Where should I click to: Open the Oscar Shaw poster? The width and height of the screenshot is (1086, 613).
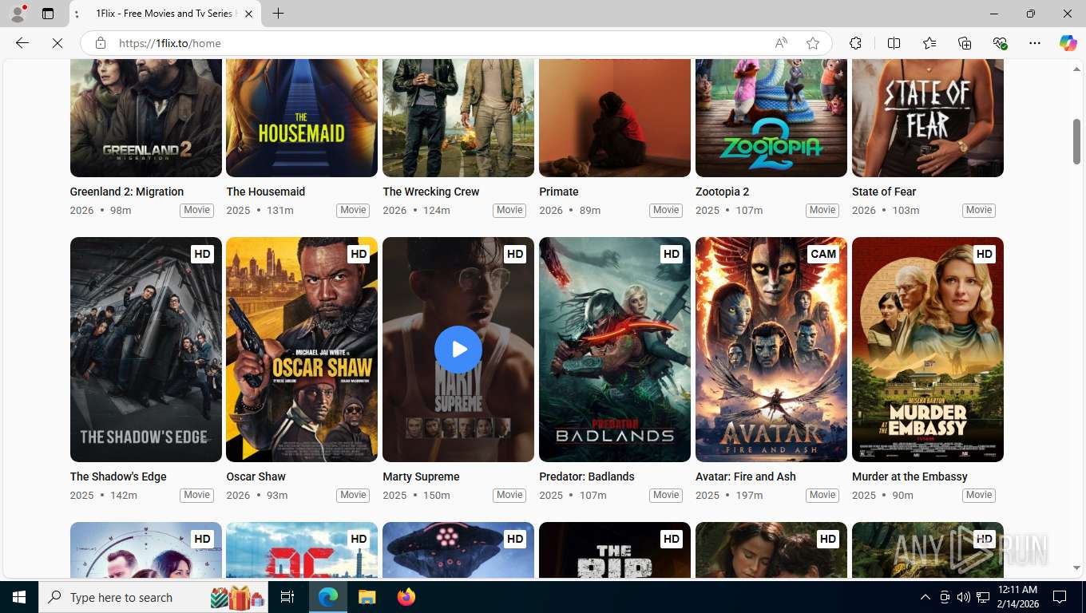(x=302, y=350)
